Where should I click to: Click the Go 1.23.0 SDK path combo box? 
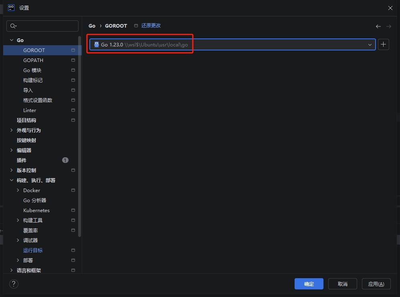(x=232, y=44)
